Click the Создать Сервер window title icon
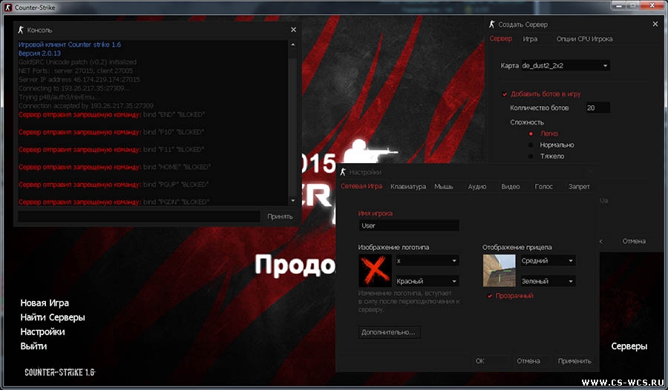The image size is (668, 390). click(x=491, y=24)
